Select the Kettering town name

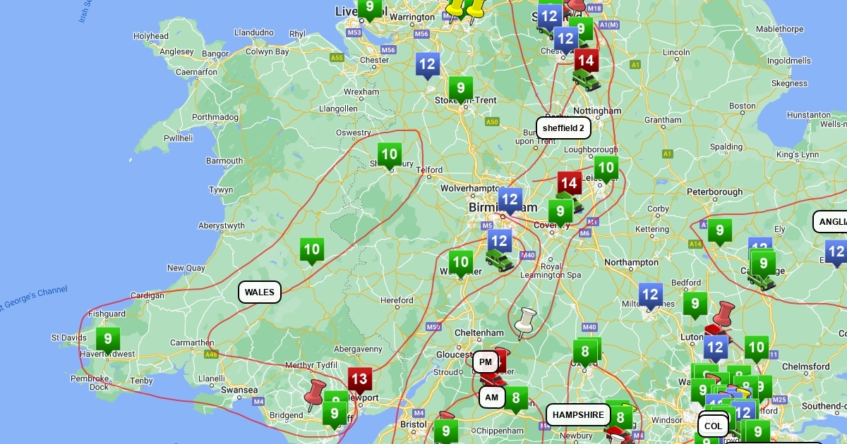pyautogui.click(x=652, y=230)
